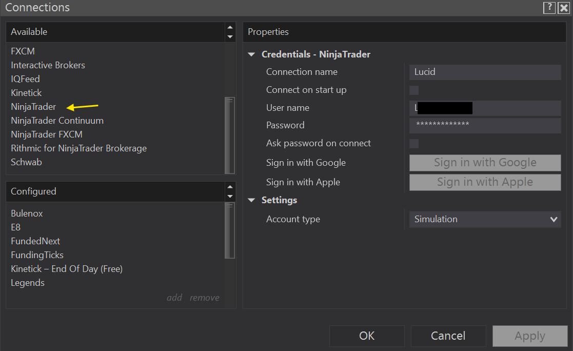Screen dimensions: 573x351
Task: Select NinjaTrader FXCM connection
Action: pos(46,134)
